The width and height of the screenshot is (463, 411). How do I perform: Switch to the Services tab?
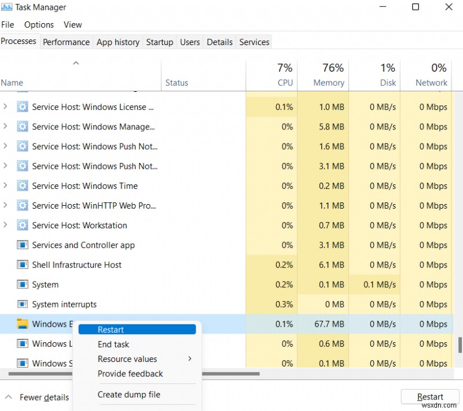tap(254, 42)
